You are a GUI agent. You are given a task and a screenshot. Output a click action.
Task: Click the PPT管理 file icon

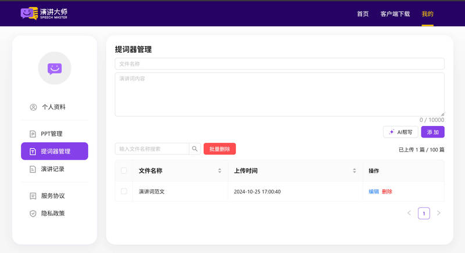click(33, 134)
